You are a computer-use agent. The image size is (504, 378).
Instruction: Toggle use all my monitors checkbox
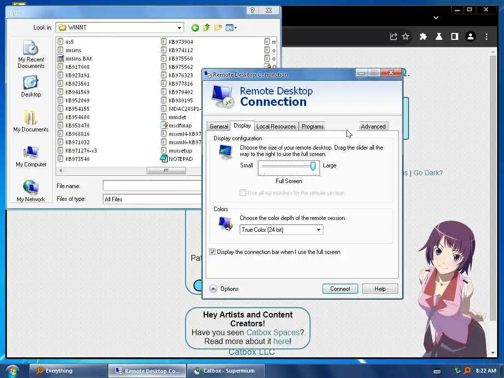pos(243,193)
